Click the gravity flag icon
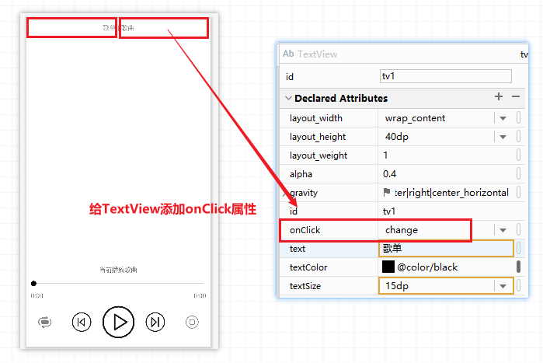543x363 pixels. point(387,192)
